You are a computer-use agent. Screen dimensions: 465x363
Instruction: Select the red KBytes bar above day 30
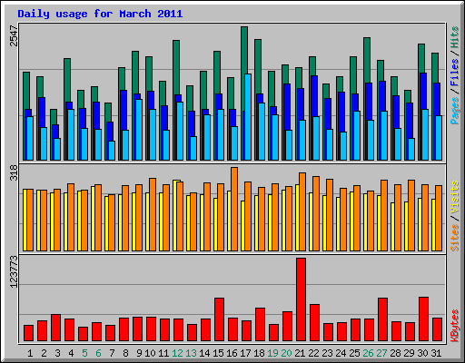(x=423, y=319)
